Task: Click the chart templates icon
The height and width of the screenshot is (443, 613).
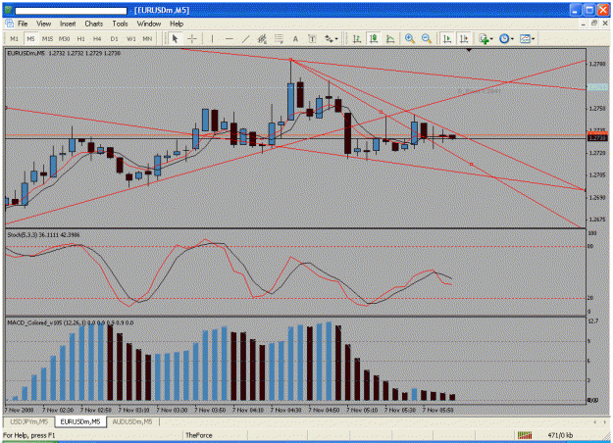Action: click(x=525, y=38)
